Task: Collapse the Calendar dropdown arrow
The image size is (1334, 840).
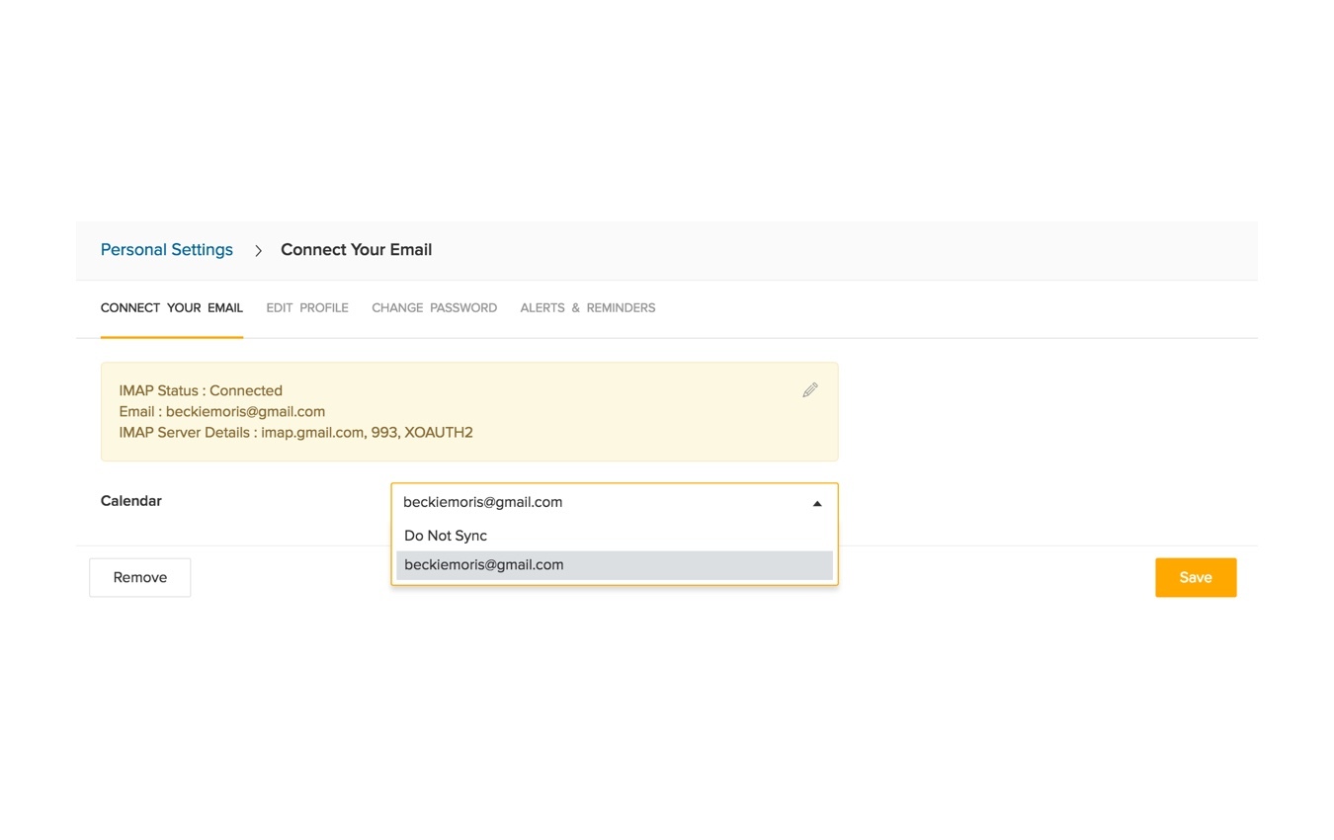Action: coord(817,502)
